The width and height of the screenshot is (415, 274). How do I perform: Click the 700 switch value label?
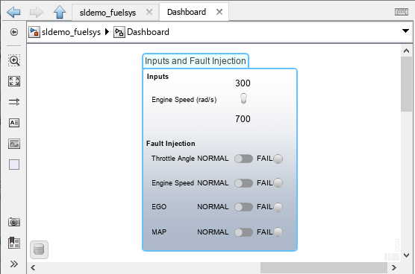click(243, 119)
